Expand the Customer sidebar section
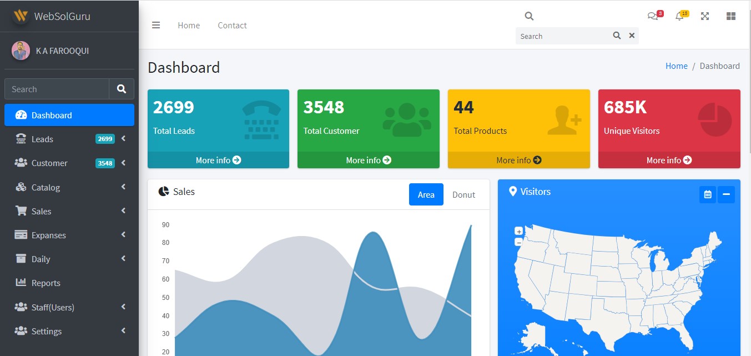This screenshot has height=356, width=751. click(123, 163)
